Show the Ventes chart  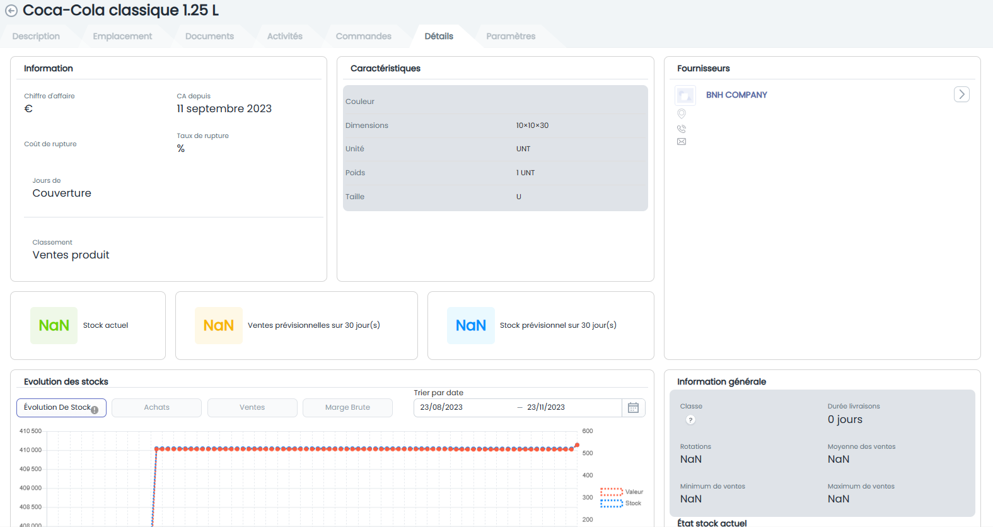click(x=252, y=408)
